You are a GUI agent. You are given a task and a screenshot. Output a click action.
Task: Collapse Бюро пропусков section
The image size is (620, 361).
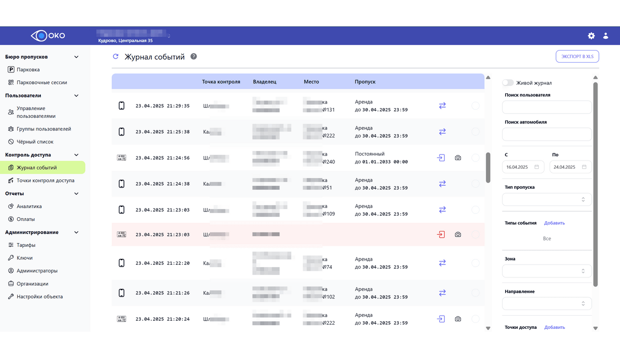pos(77,57)
